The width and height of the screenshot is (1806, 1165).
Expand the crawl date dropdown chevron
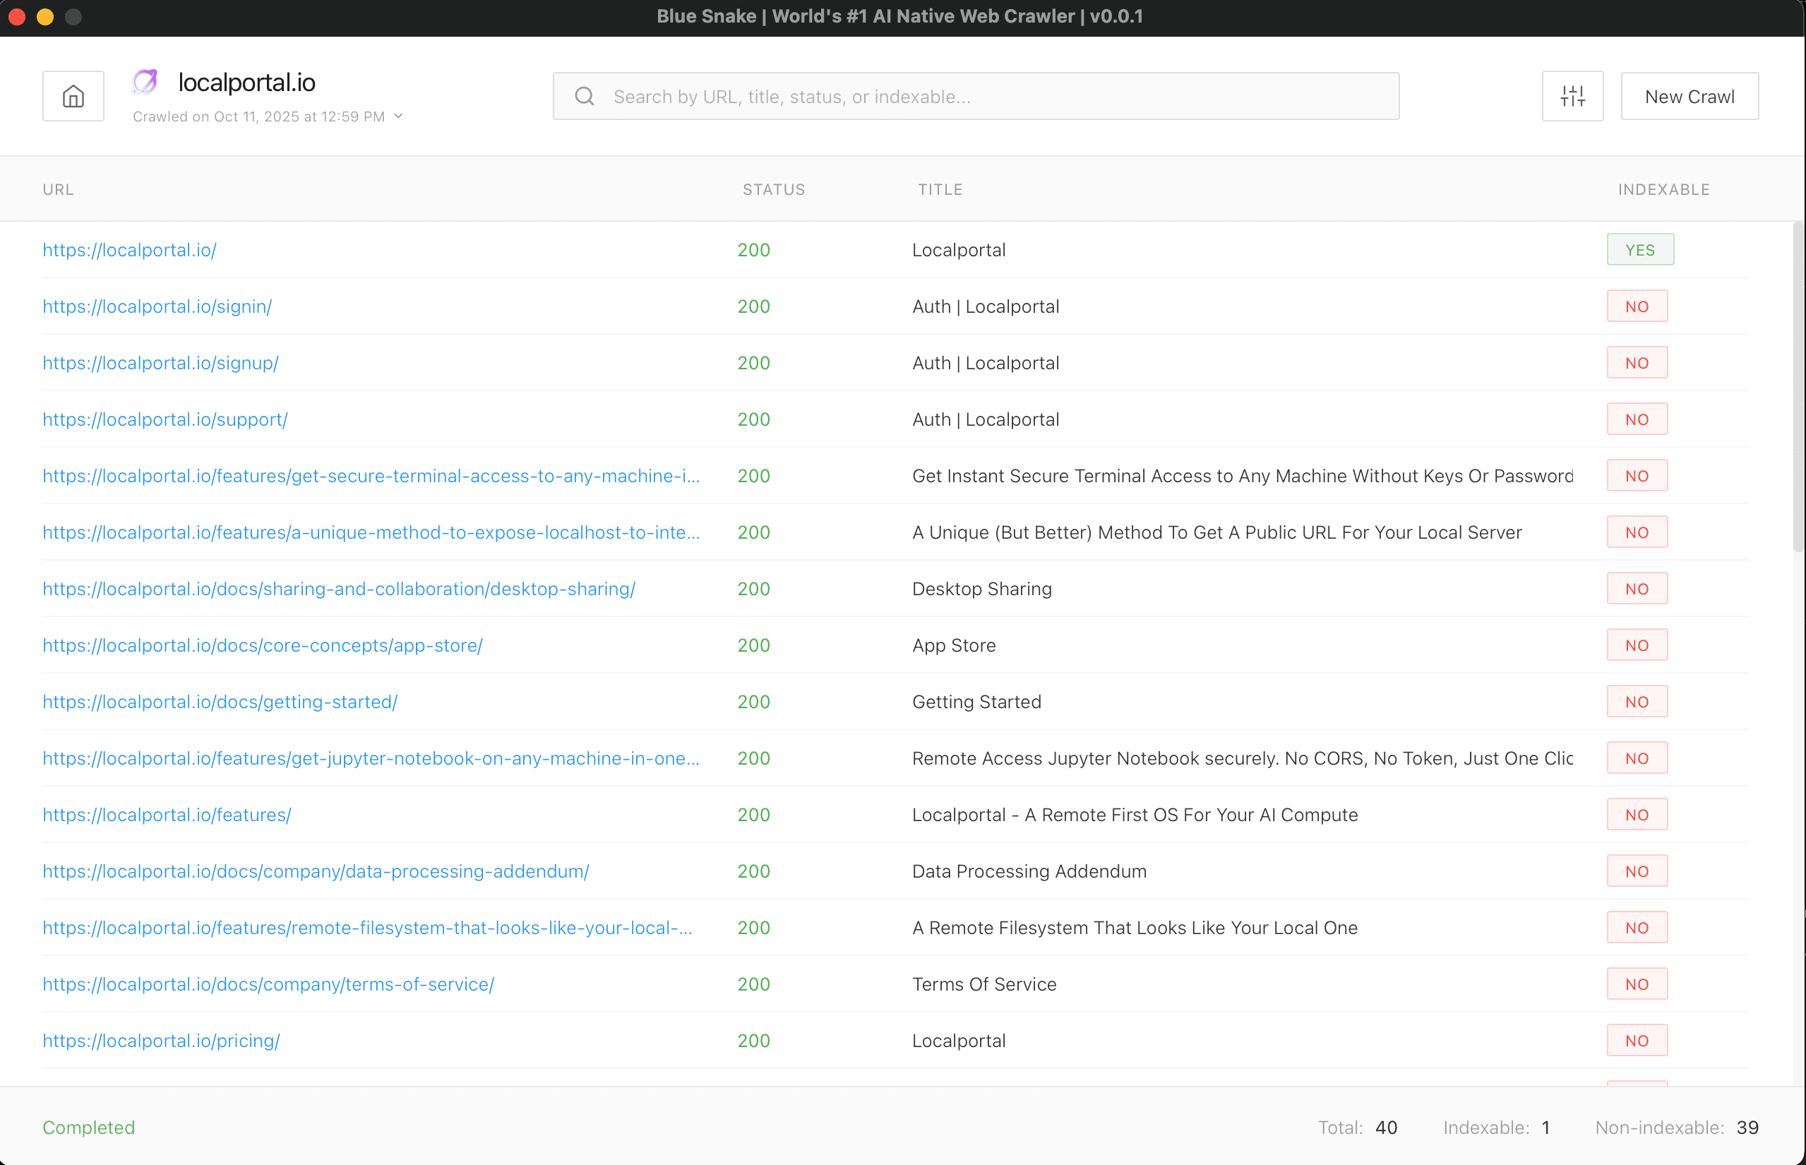tap(399, 116)
